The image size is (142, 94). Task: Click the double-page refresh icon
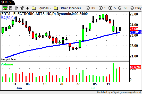(x=16, y=8)
